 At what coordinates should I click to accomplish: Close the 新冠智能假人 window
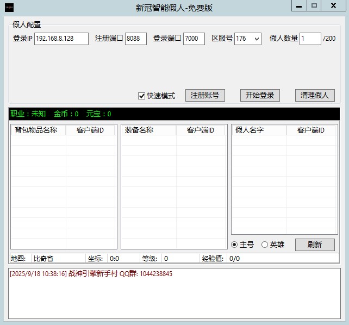(x=333, y=5)
